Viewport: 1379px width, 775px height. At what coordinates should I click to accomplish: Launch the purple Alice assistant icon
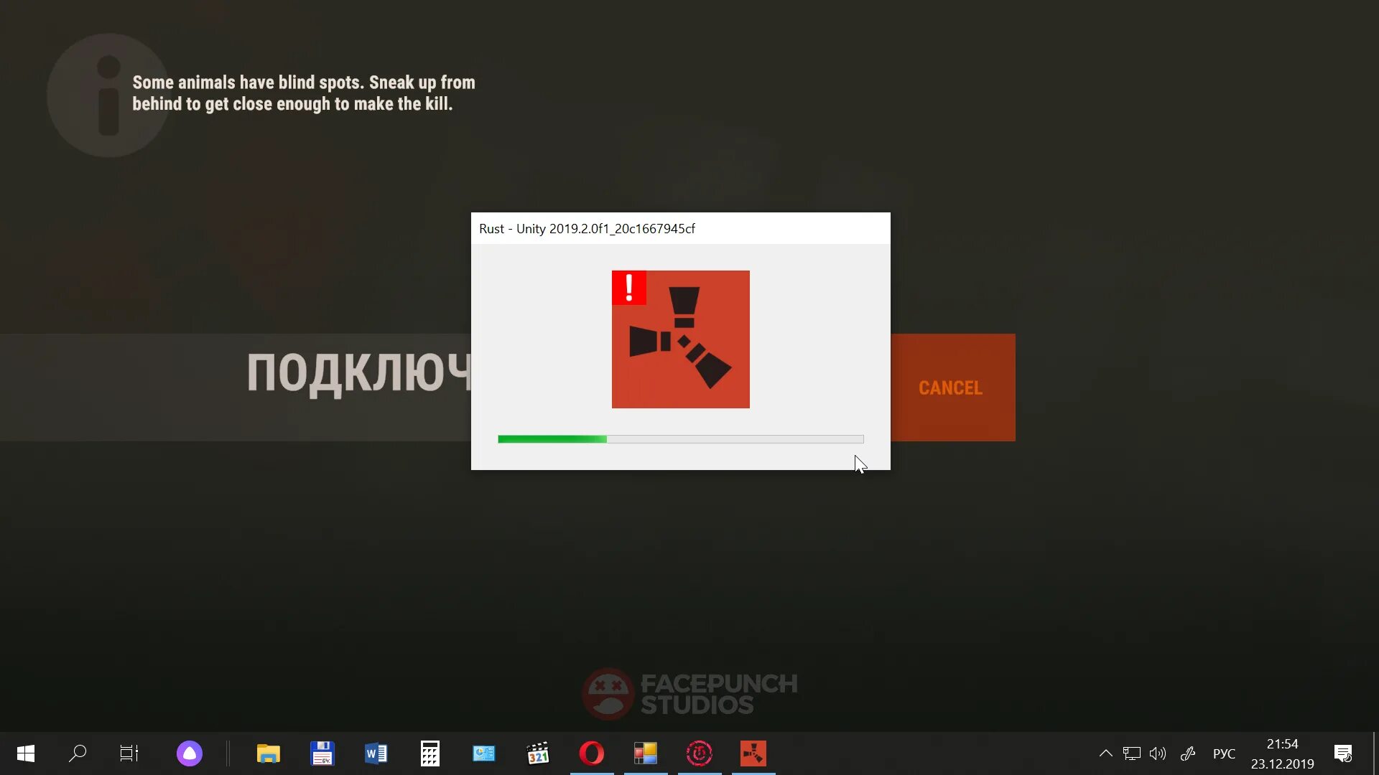tap(190, 753)
